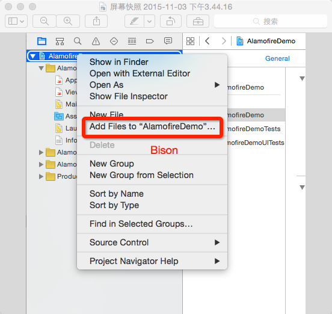Select the Info plist file row
Image resolution: width=332 pixels, height=314 pixels.
click(66, 140)
